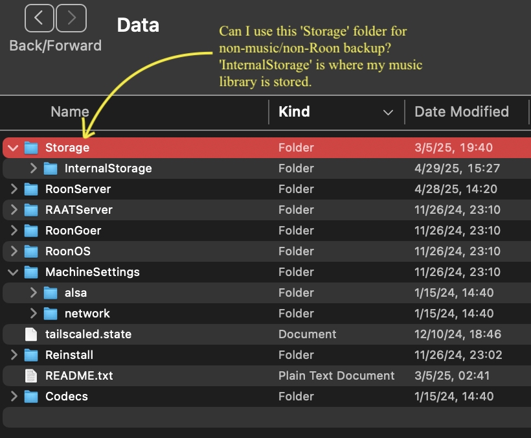Expand the Reinstall folder chevron
The height and width of the screenshot is (438, 531).
coord(14,354)
